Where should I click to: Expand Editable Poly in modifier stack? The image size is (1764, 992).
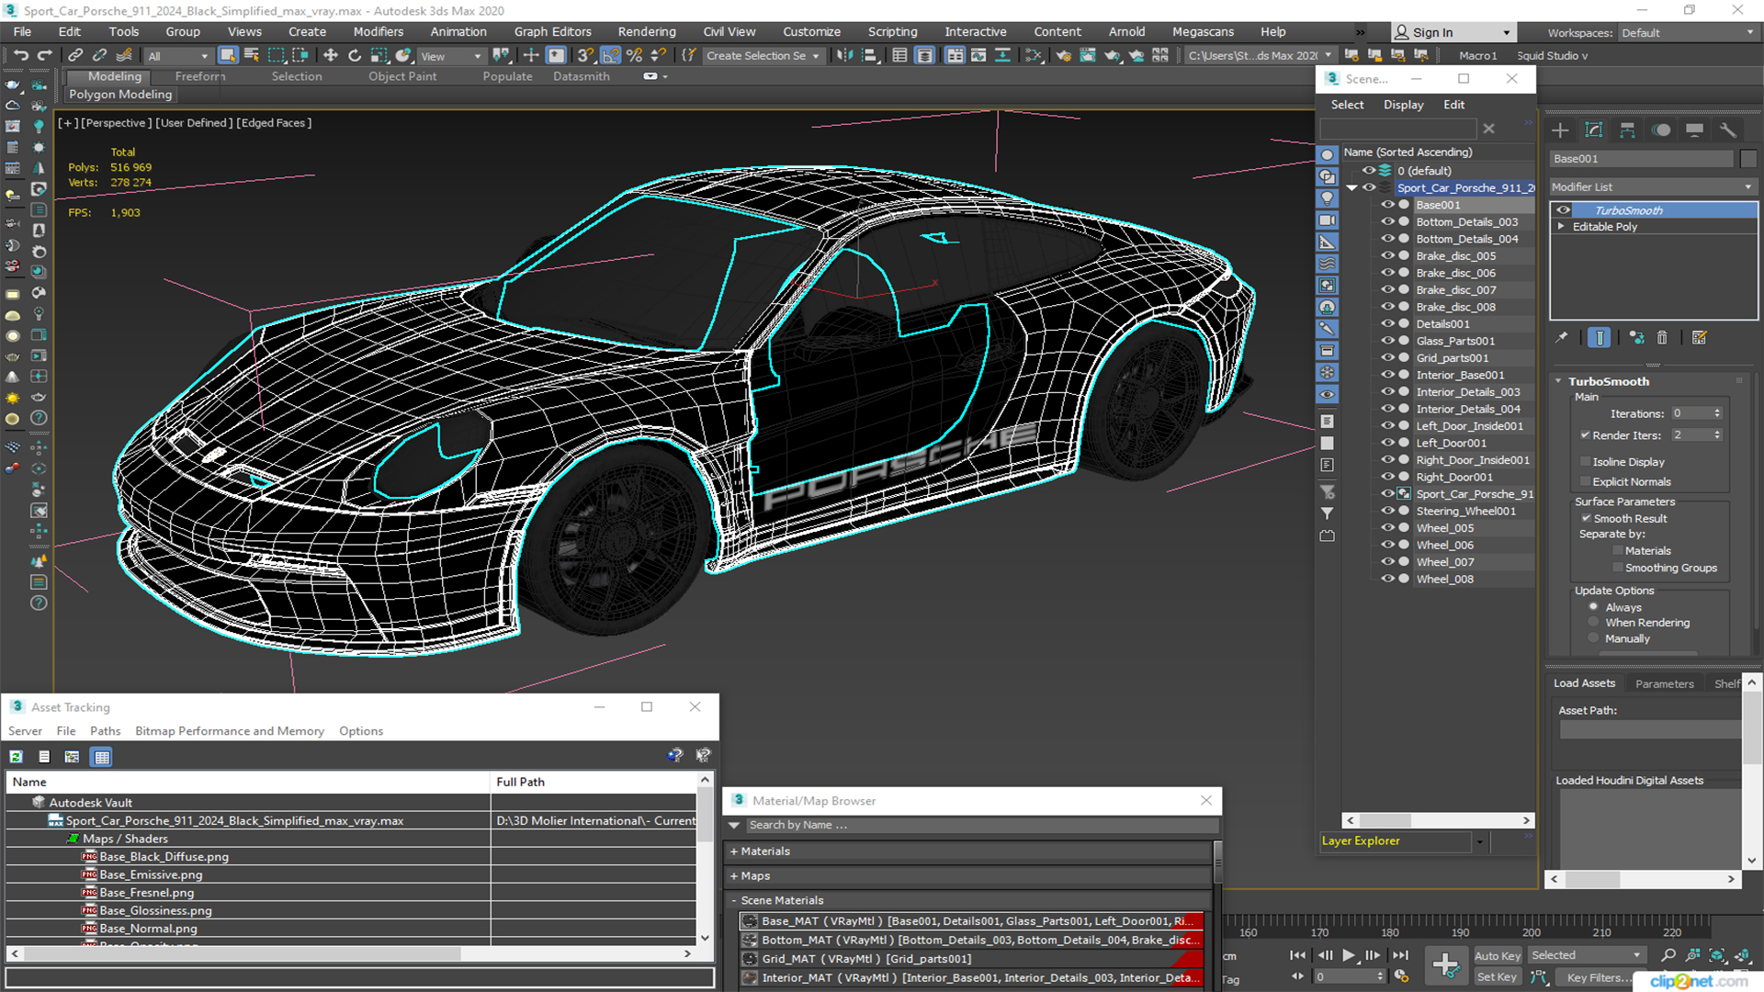pos(1560,227)
